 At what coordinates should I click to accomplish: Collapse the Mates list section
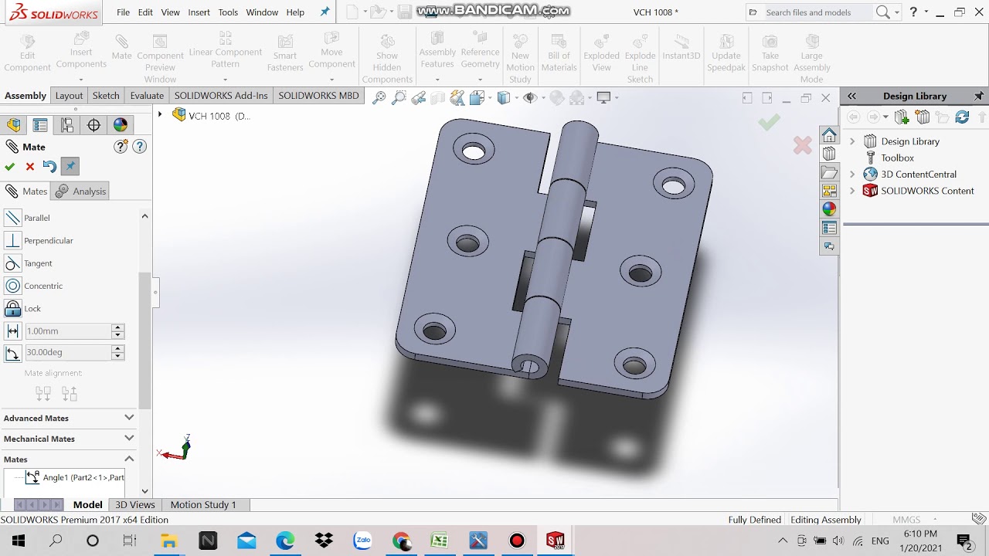click(129, 459)
